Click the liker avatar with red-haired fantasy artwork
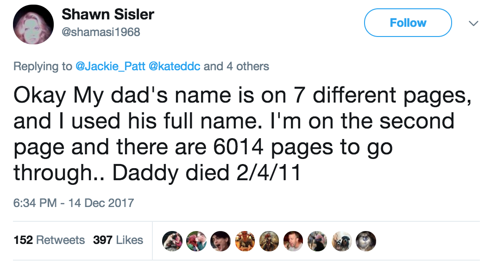 (x=269, y=240)
